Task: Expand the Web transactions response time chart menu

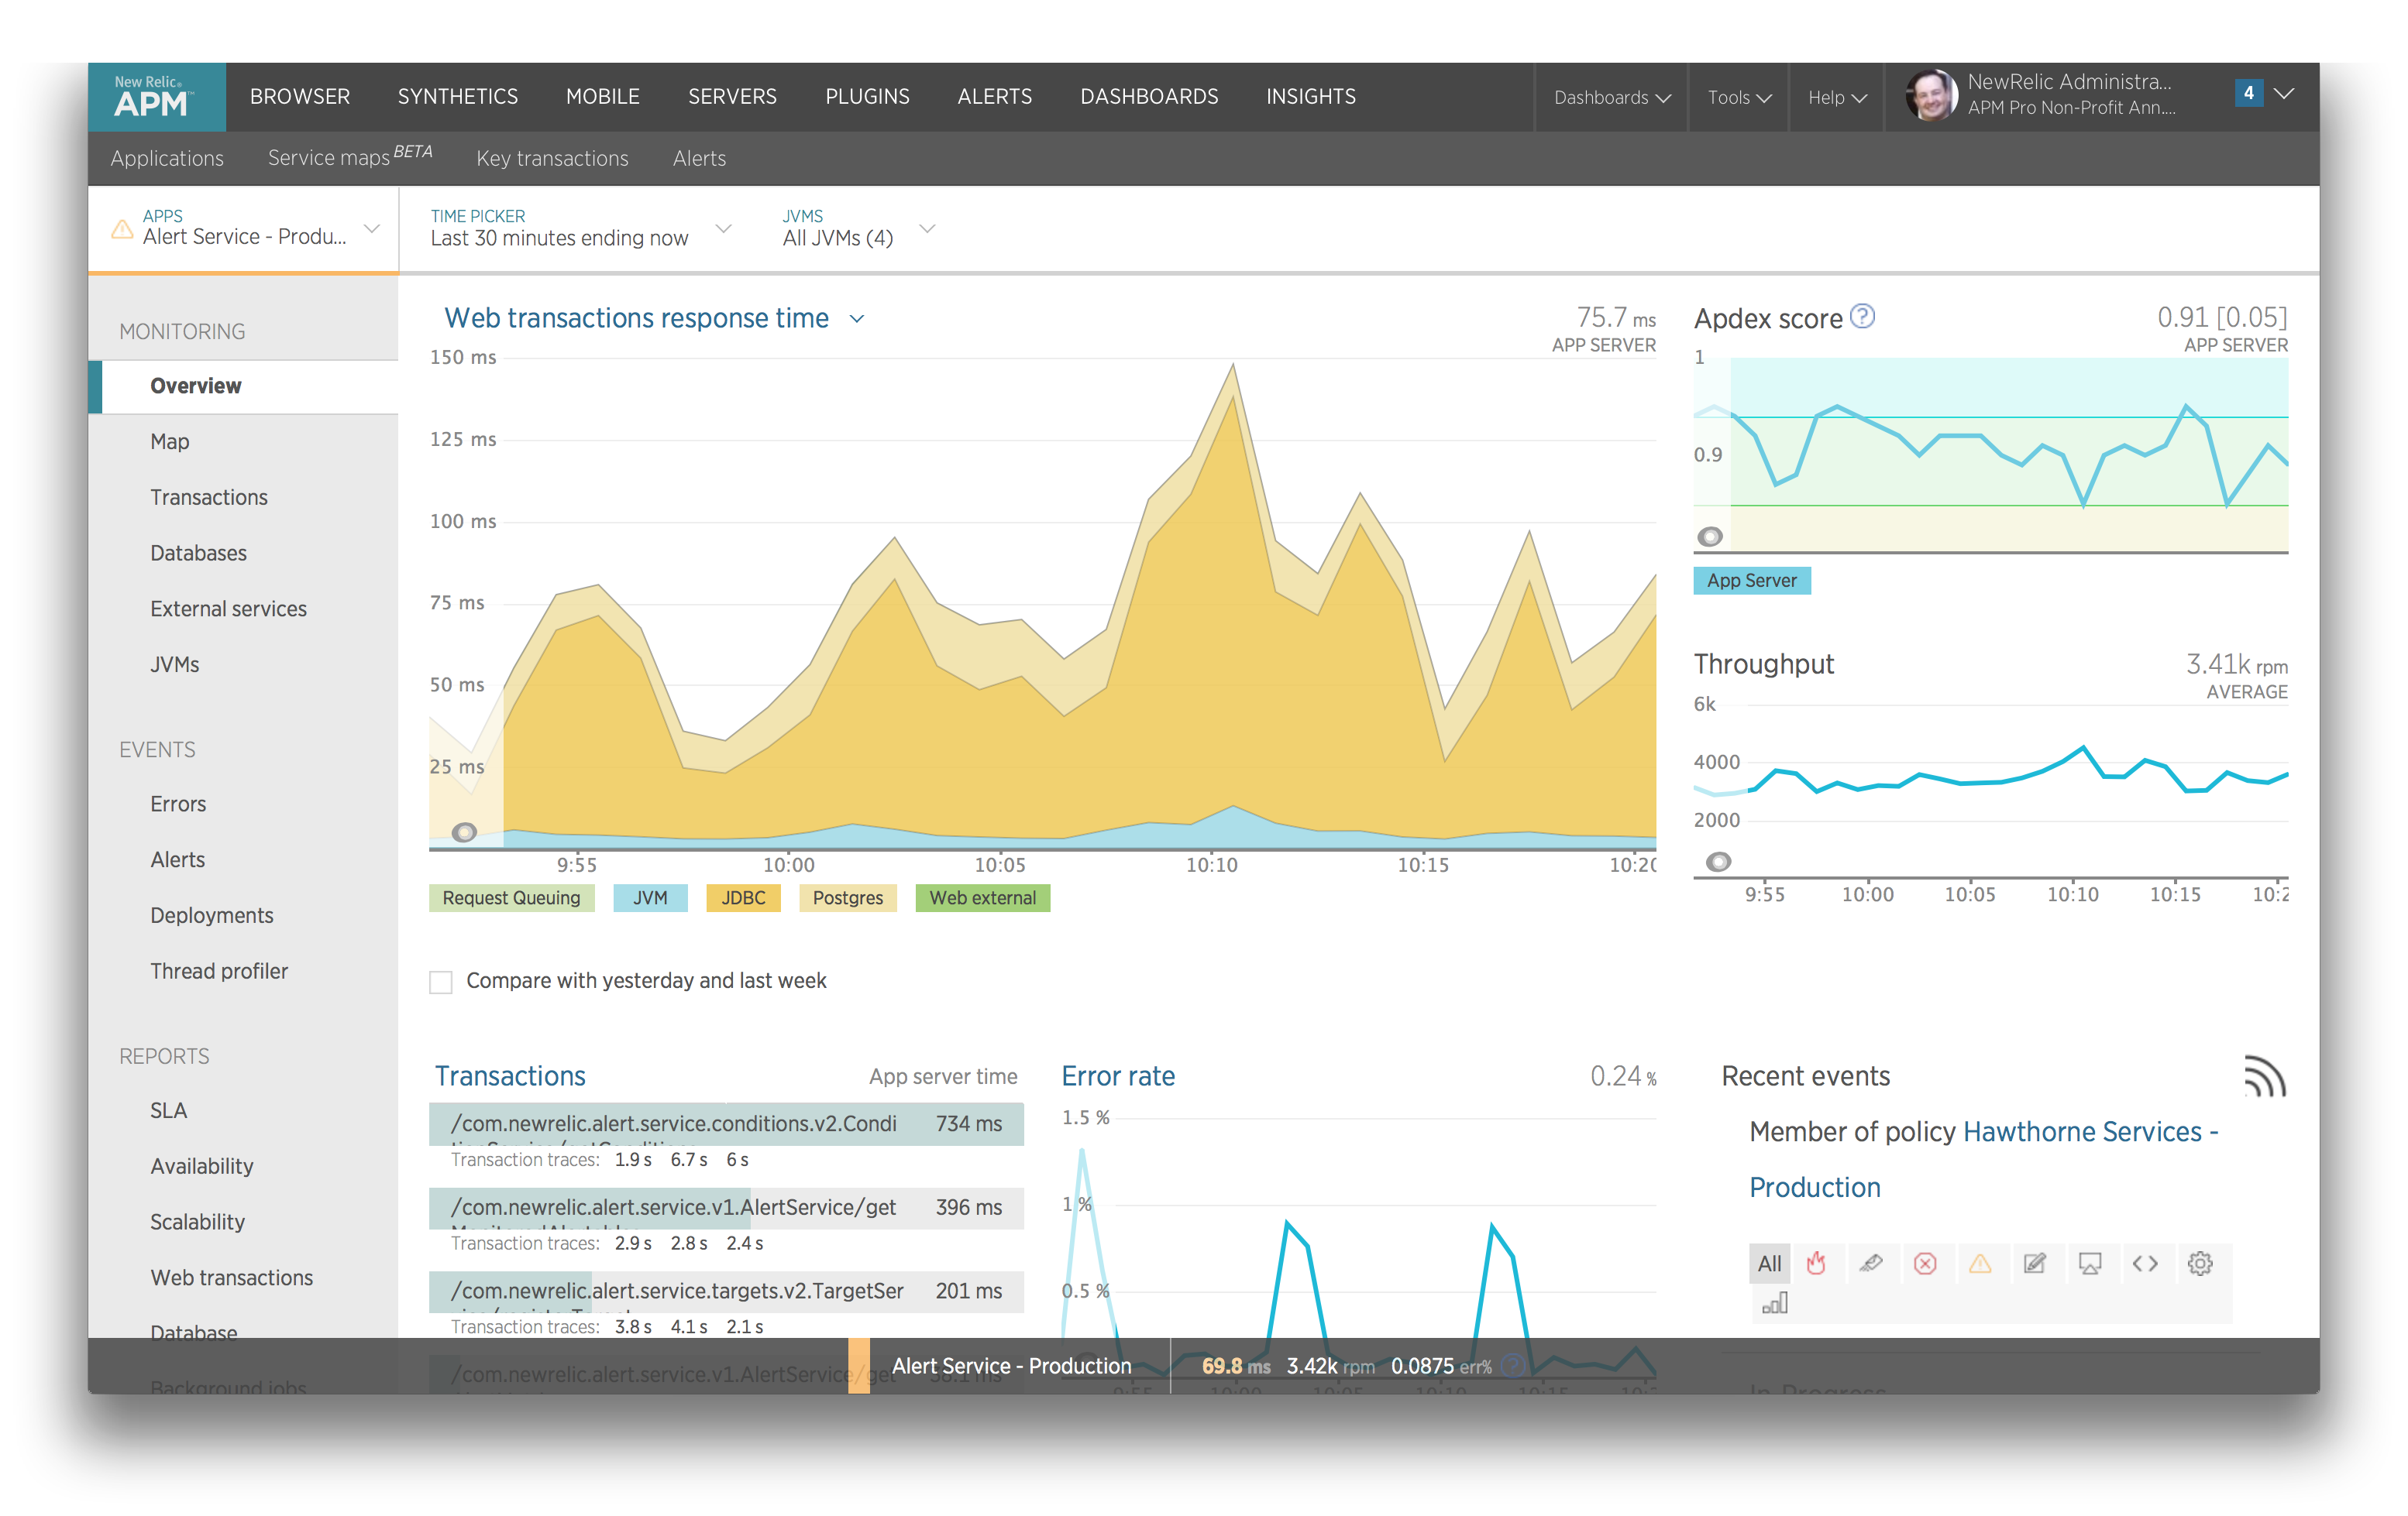Action: (x=857, y=319)
